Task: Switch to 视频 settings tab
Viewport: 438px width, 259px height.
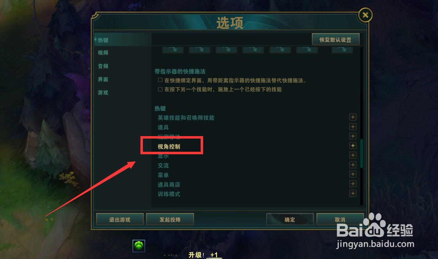Action: point(103,53)
